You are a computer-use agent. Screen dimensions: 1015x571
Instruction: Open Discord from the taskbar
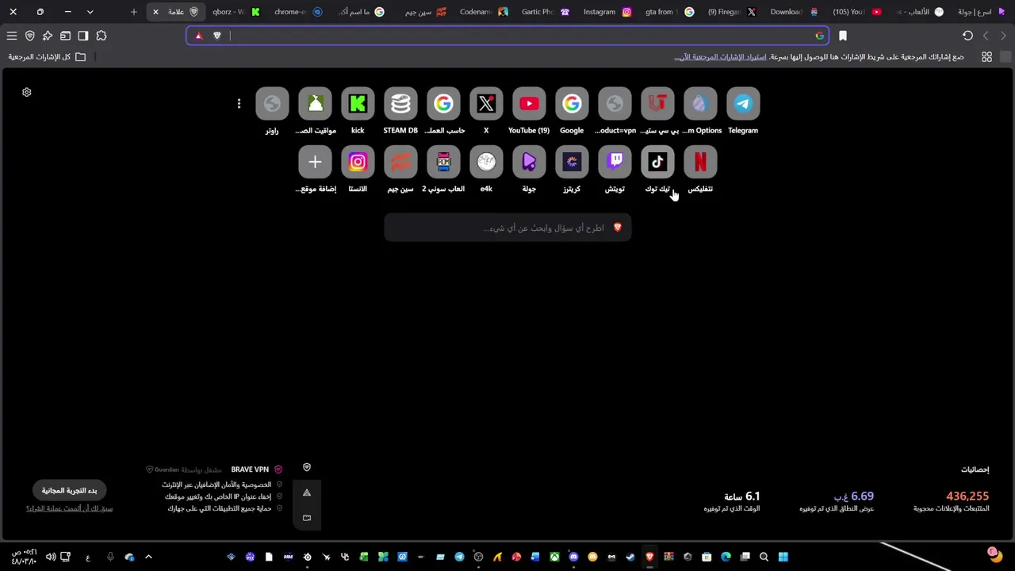(573, 557)
